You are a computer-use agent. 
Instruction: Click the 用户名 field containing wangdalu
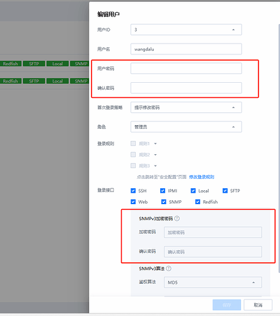pyautogui.click(x=186, y=49)
